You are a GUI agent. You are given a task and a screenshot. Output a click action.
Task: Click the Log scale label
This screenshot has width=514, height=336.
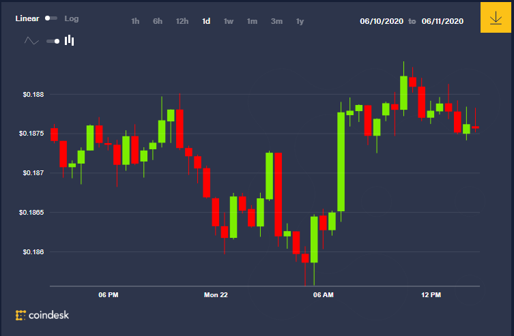[x=72, y=18]
